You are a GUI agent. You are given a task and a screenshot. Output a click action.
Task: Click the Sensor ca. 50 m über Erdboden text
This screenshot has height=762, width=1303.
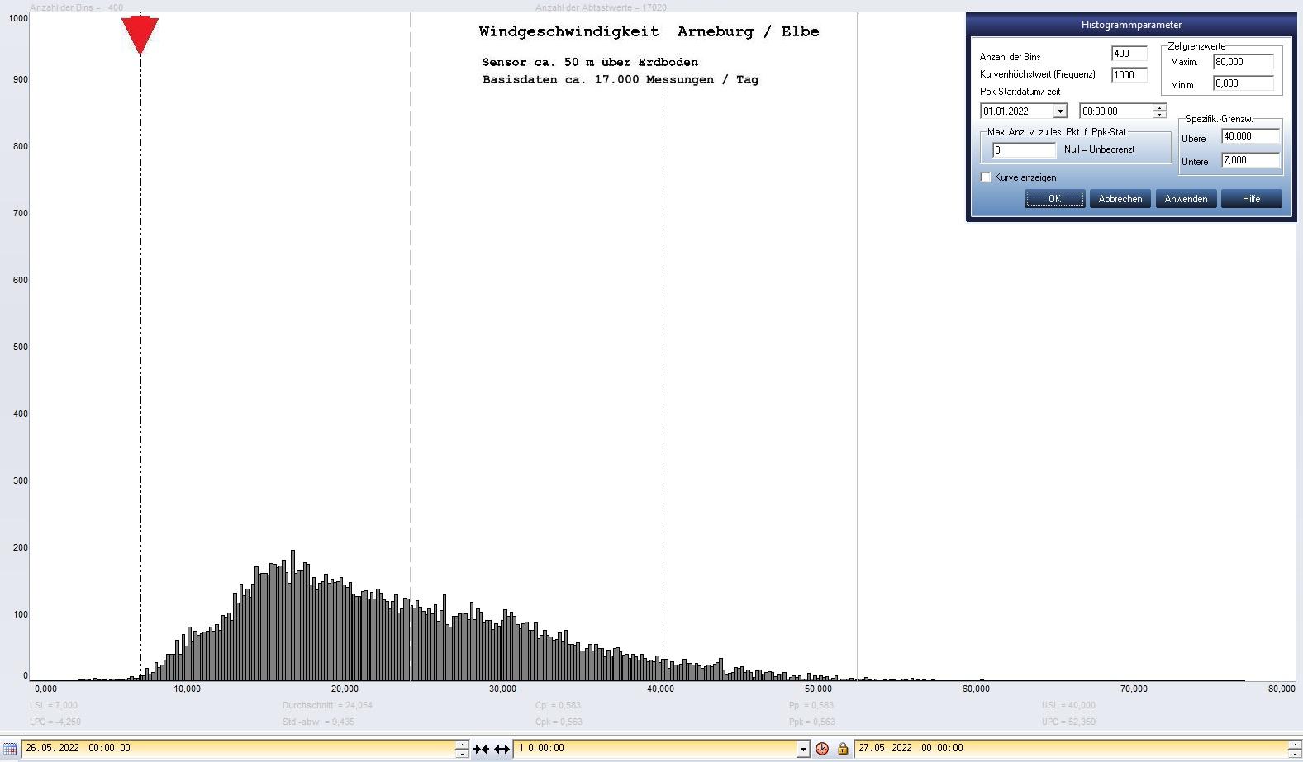tap(590, 63)
